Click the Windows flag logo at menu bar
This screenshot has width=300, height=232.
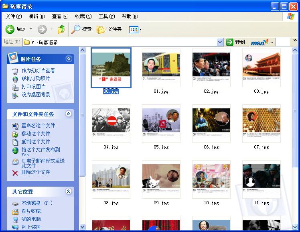click(291, 16)
